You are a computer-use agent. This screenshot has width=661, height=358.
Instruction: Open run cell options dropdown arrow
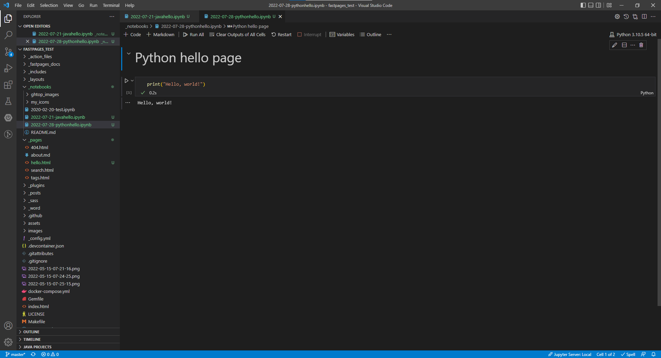point(132,81)
